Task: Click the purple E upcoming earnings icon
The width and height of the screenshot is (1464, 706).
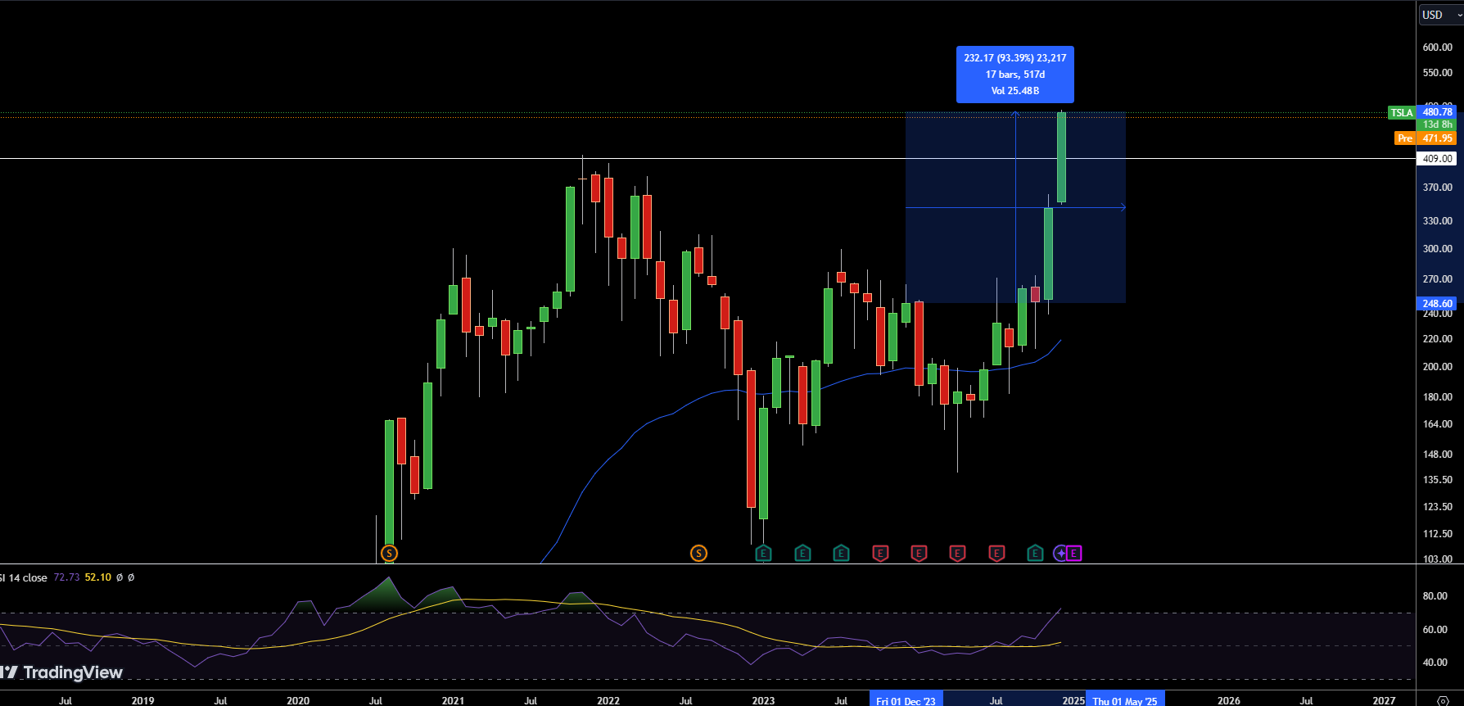Action: 1073,554
